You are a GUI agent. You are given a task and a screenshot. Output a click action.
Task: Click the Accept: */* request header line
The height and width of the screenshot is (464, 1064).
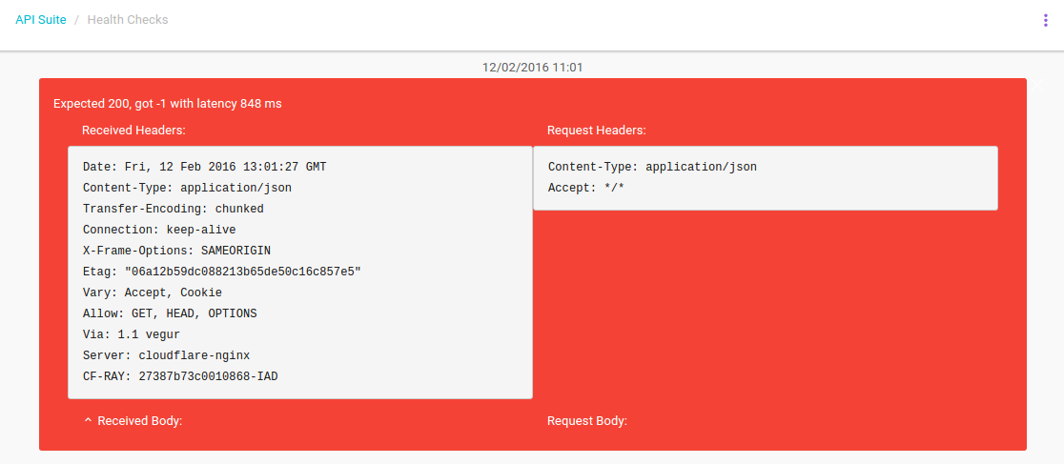[x=586, y=188]
